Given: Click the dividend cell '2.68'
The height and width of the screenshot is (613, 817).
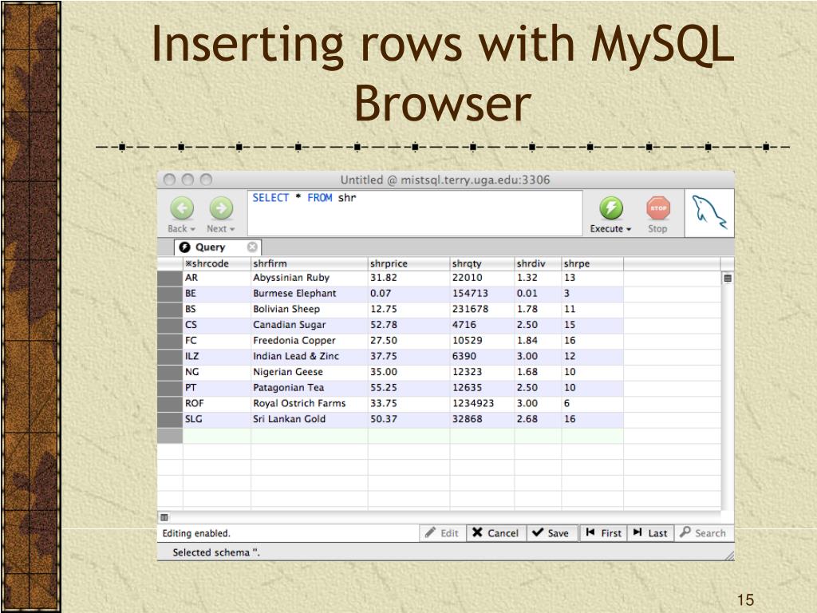Looking at the screenshot, I should pyautogui.click(x=539, y=420).
